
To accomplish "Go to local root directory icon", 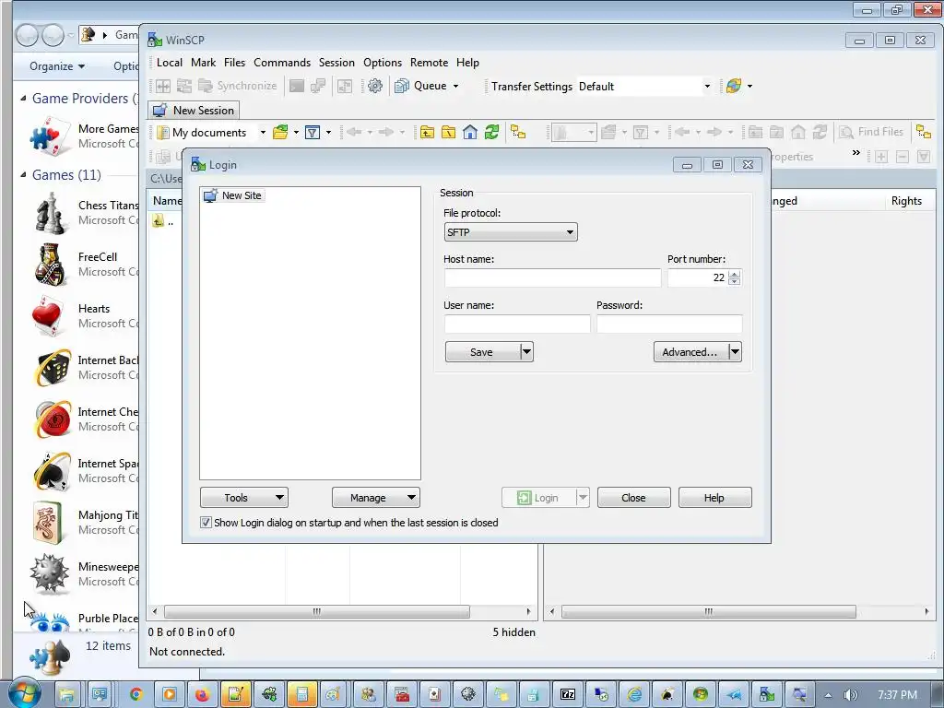I will pos(449,132).
